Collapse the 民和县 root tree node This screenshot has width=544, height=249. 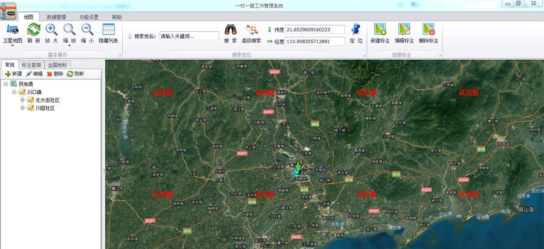[5, 84]
